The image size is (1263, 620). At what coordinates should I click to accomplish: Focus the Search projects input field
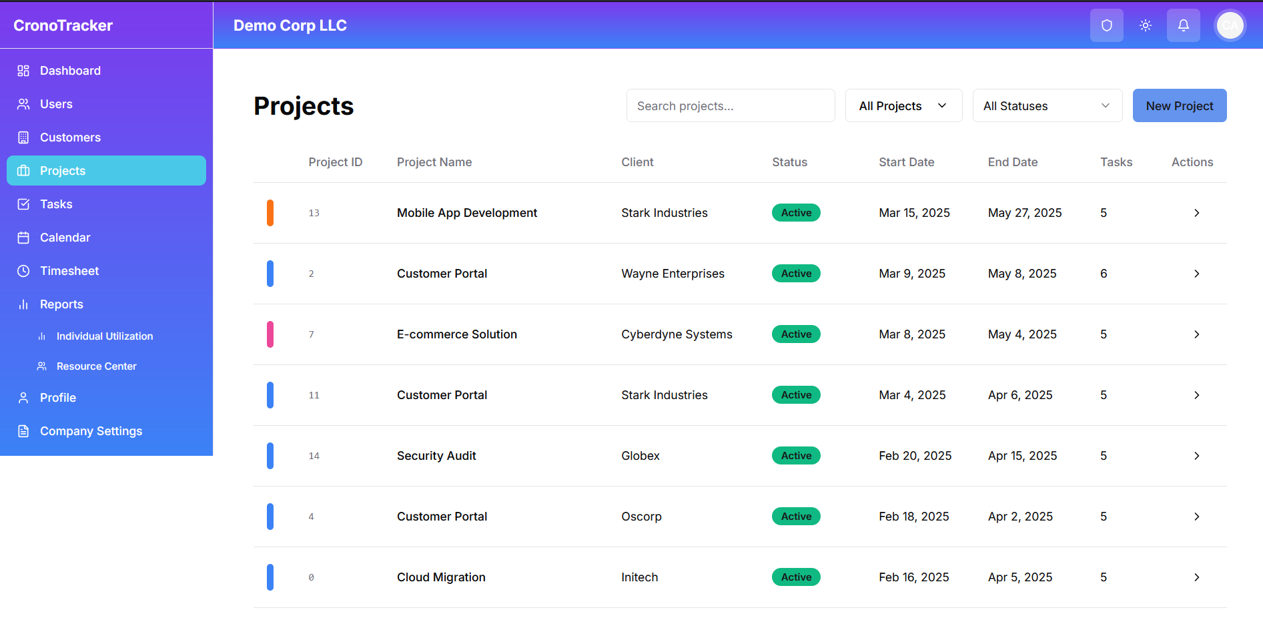coord(731,105)
